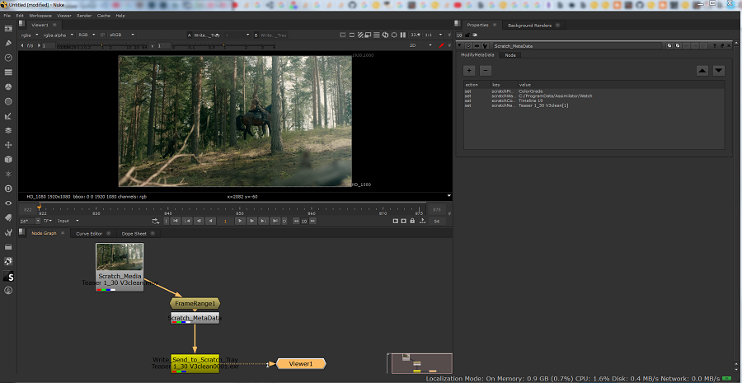
Task: Click the viewer gamma slider
Action: coord(223,46)
